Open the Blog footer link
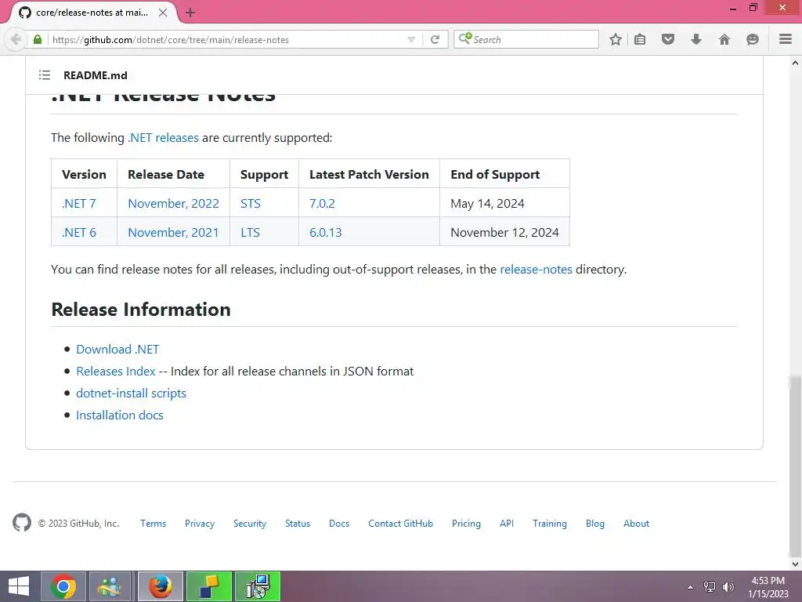Image resolution: width=802 pixels, height=602 pixels. tap(595, 523)
